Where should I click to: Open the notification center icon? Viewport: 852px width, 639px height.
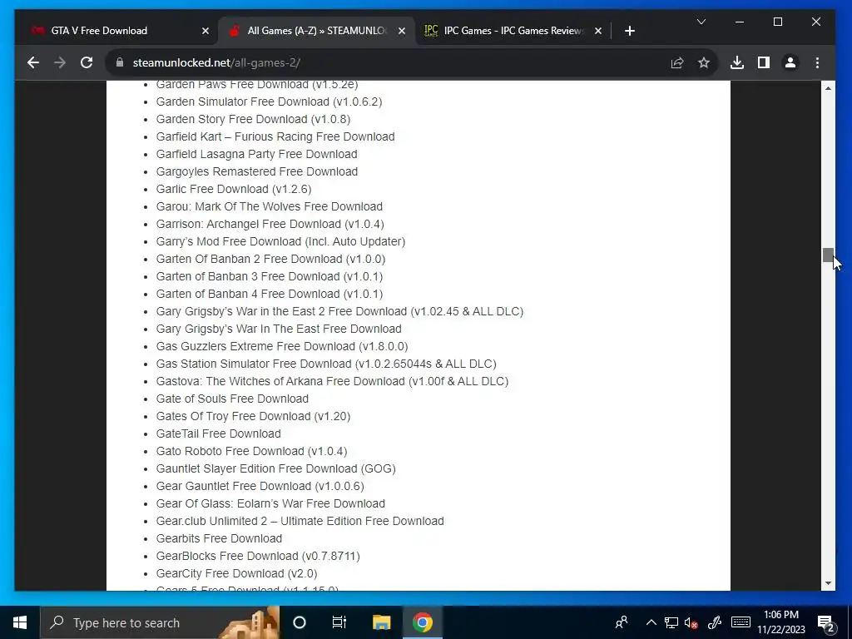coord(826,622)
